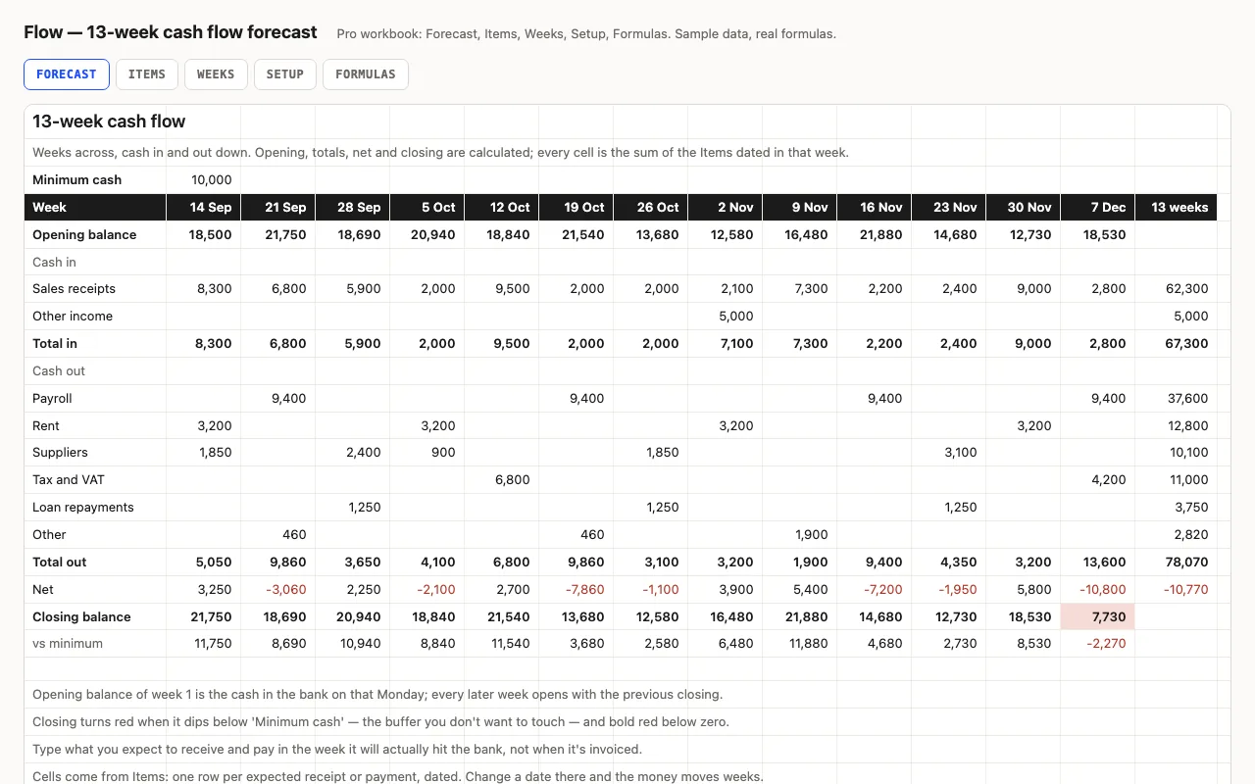Click the highlighted closing balance 7,730
The image size is (1255, 784).
pos(1097,617)
